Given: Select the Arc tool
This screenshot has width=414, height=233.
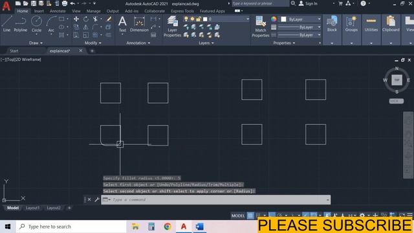Looking at the screenshot, I should [x=51, y=24].
